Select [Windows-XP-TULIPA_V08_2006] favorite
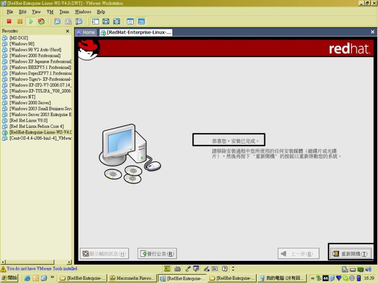 click(41, 91)
